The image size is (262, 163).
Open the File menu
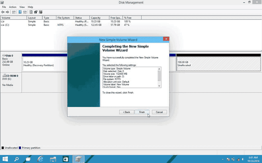(4, 7)
